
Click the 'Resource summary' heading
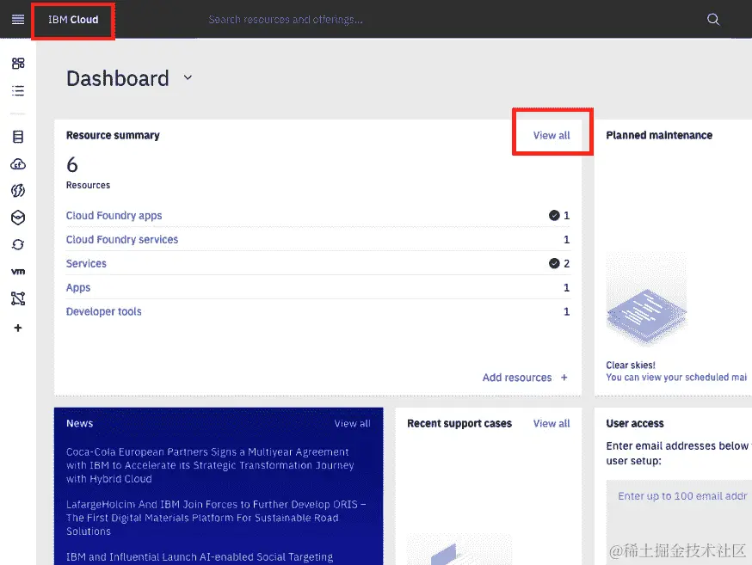pyautogui.click(x=113, y=136)
